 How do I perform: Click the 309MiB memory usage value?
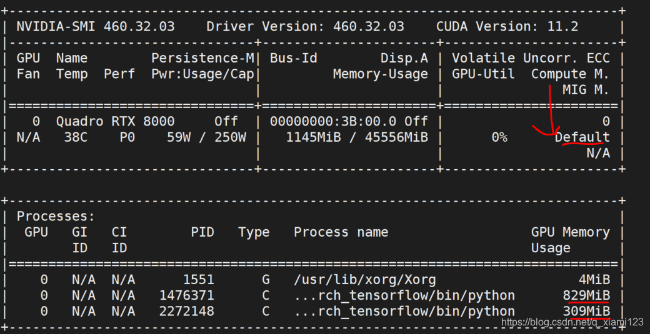[x=586, y=312]
